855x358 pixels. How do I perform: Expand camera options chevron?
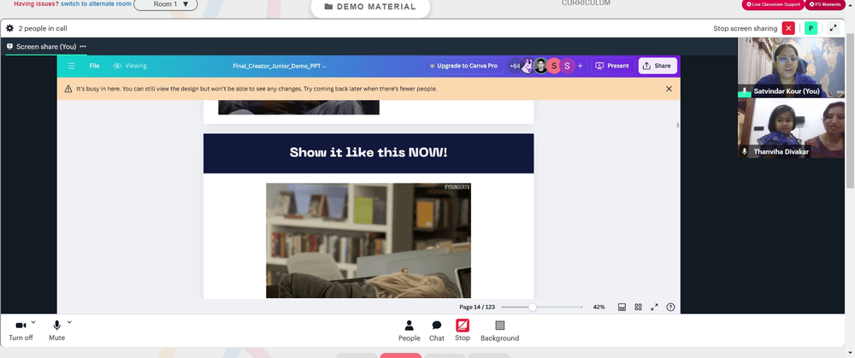pos(33,322)
